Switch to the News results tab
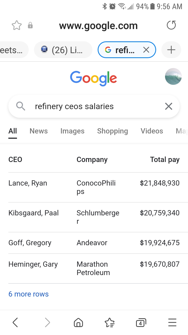This screenshot has width=188, height=335. pyautogui.click(x=39, y=131)
